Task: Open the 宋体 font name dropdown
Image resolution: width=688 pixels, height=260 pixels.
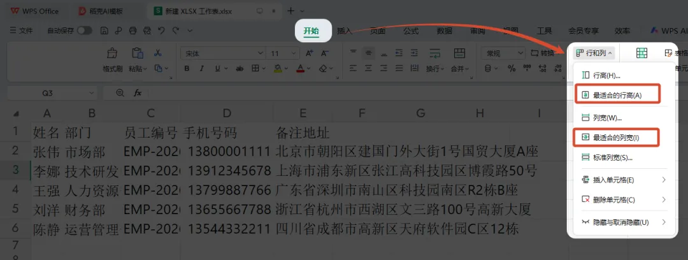Action: click(x=260, y=53)
